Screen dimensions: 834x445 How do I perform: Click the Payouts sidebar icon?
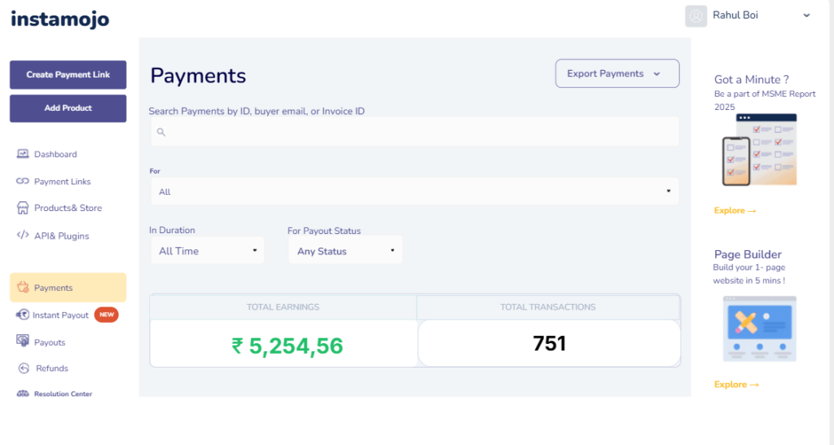(x=22, y=341)
